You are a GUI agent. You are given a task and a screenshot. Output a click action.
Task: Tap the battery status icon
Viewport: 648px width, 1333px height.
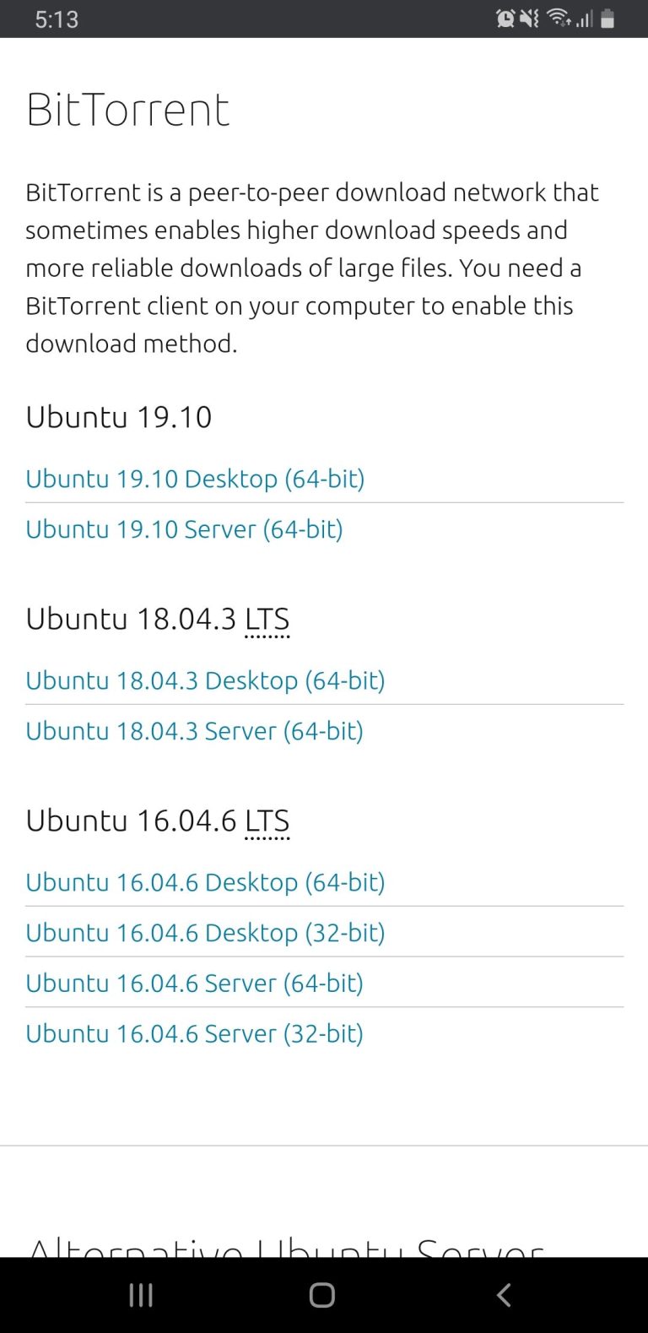point(607,19)
